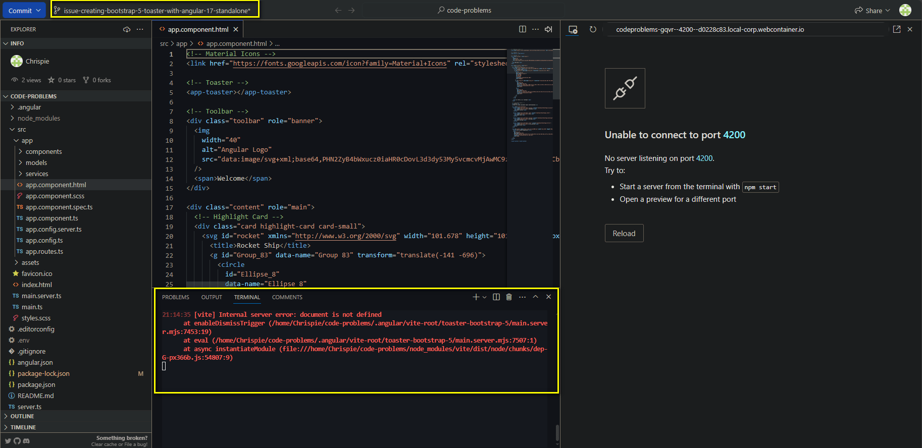The width and height of the screenshot is (922, 448).
Task: Open preview in a new tab
Action: pos(897,29)
